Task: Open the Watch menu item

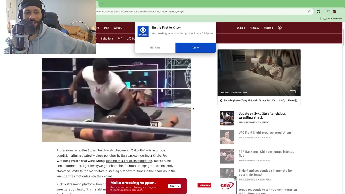Action: point(241,28)
